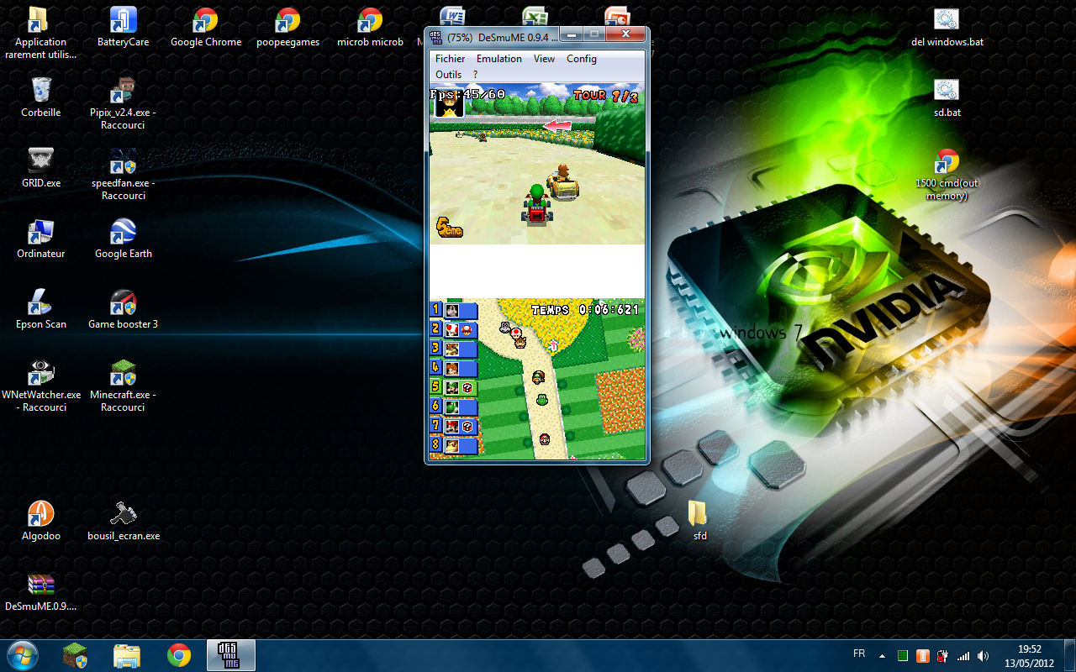Click the DeSmuME title bar logo icon

point(435,37)
